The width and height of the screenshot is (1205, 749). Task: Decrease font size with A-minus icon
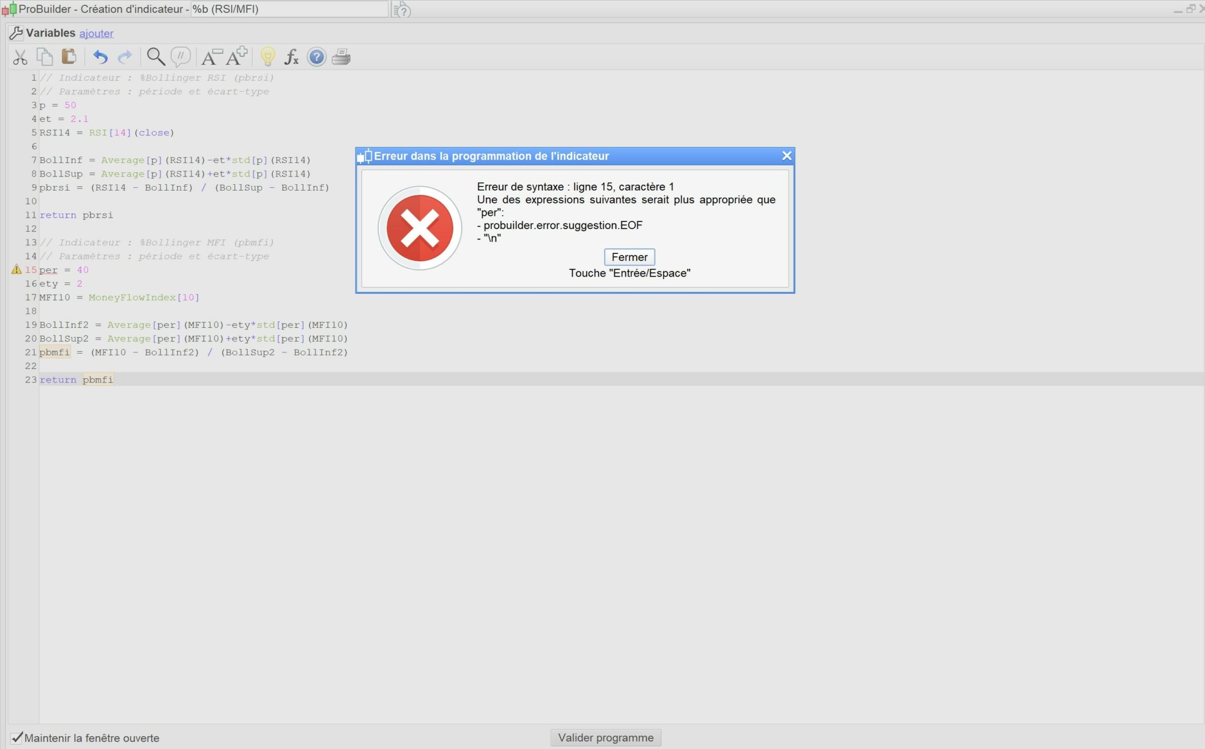[211, 56]
